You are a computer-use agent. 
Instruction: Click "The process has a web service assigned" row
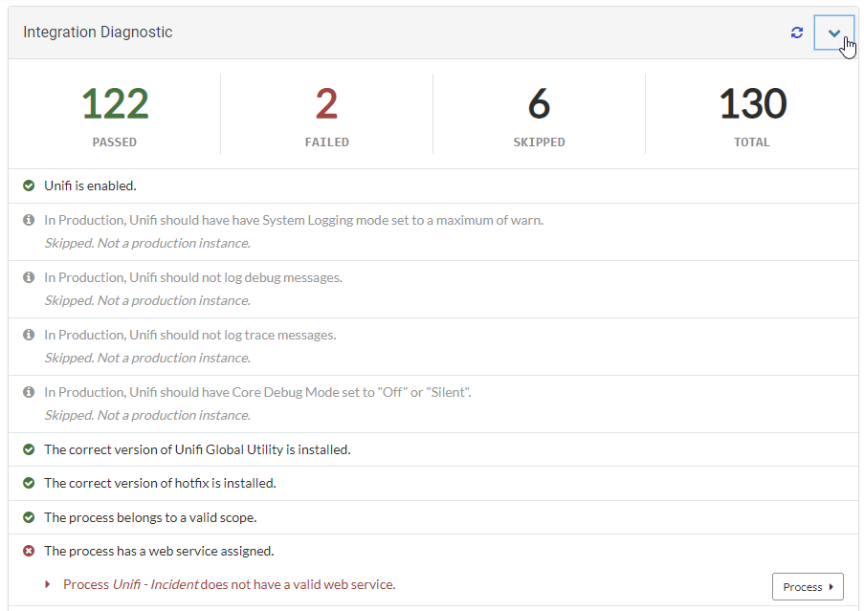[159, 551]
